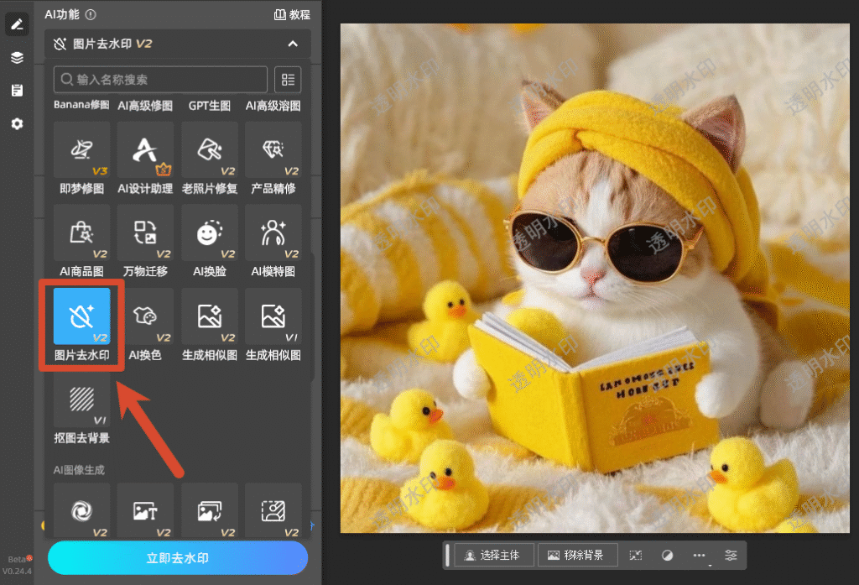The width and height of the screenshot is (859, 585).
Task: Open the AI换色 recolor tool
Action: click(x=145, y=316)
